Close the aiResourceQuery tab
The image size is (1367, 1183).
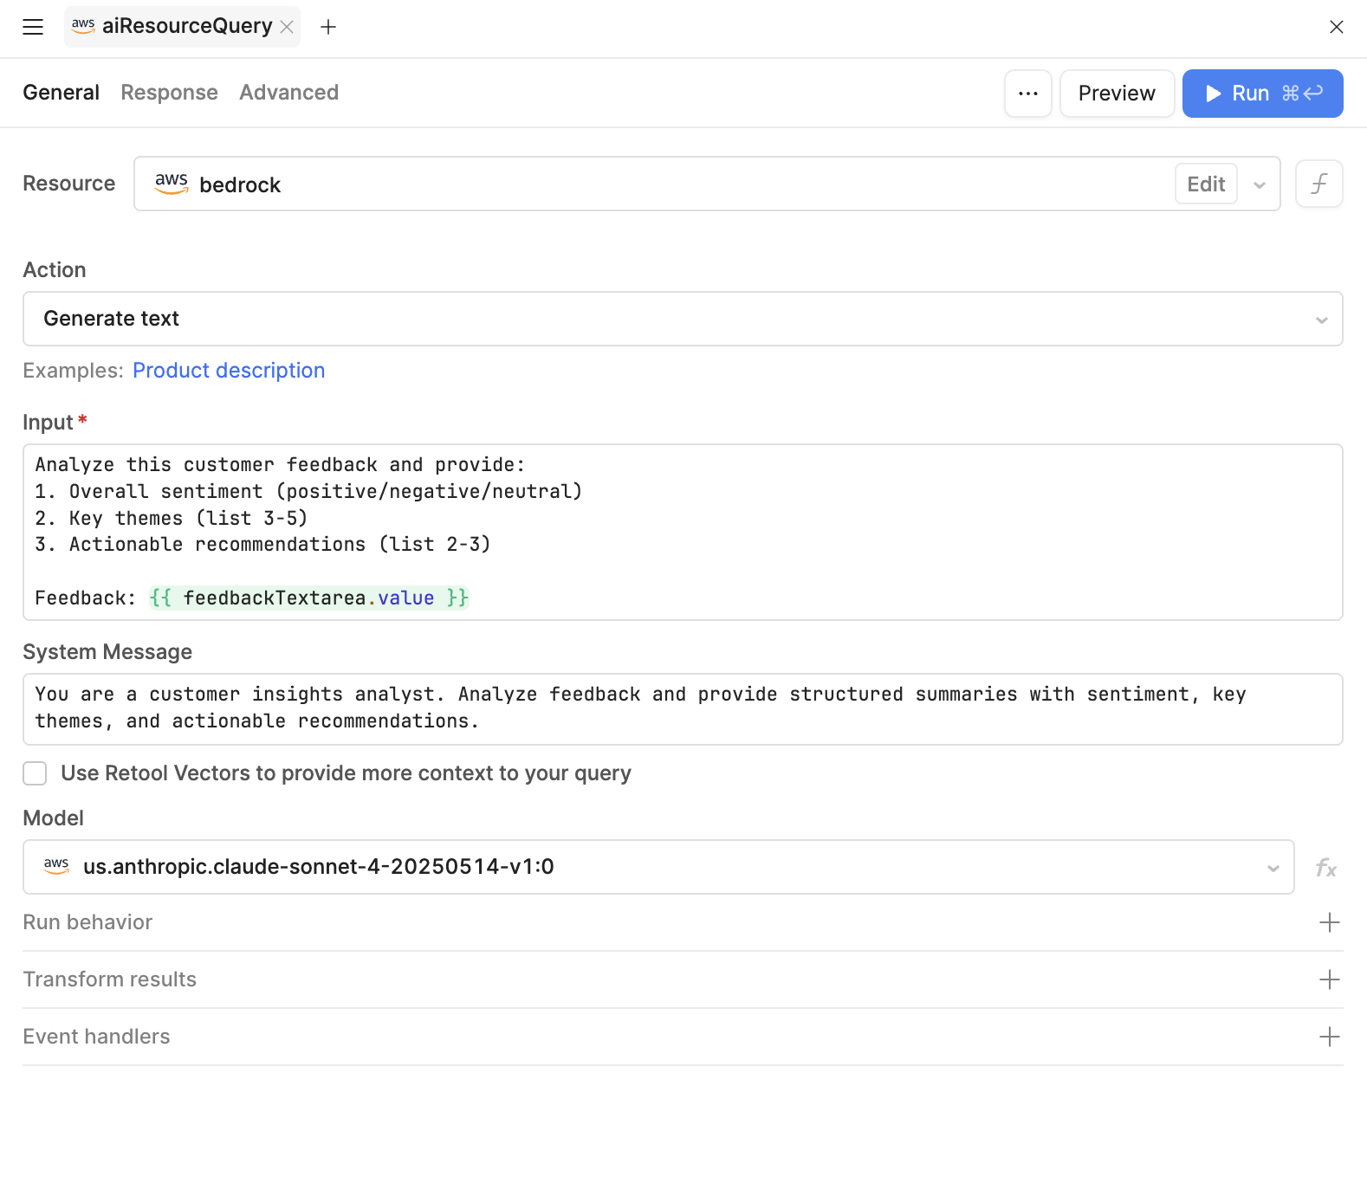pyautogui.click(x=287, y=27)
